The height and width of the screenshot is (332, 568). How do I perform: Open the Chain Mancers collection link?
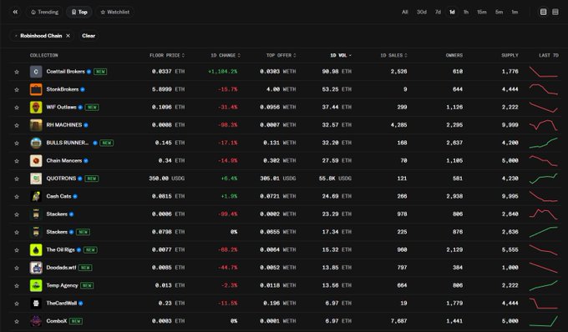tap(64, 160)
